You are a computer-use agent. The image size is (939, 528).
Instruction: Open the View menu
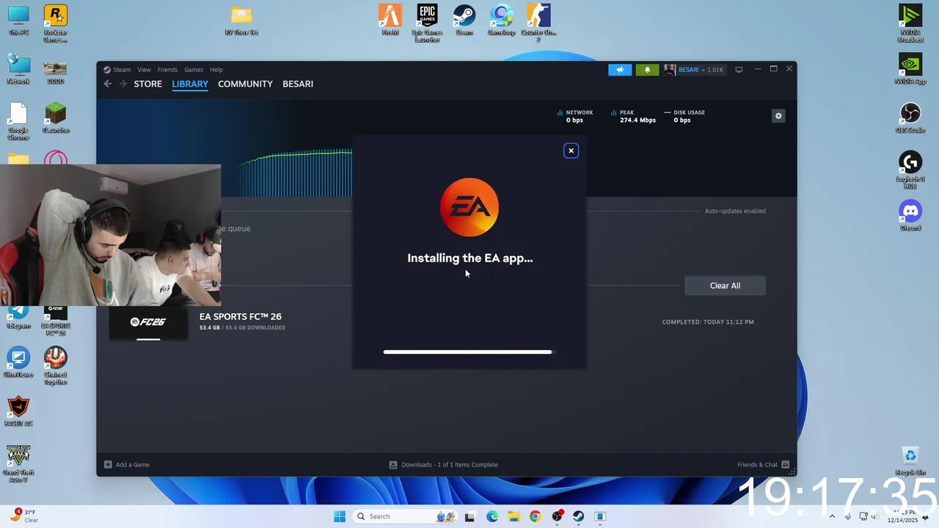pyautogui.click(x=144, y=70)
